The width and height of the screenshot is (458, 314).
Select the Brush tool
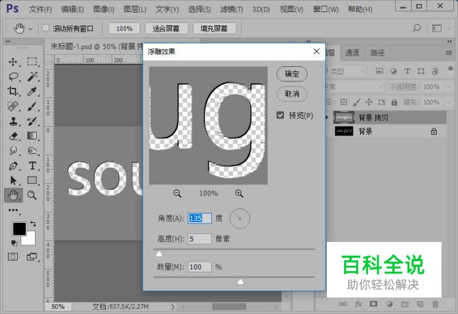point(32,106)
